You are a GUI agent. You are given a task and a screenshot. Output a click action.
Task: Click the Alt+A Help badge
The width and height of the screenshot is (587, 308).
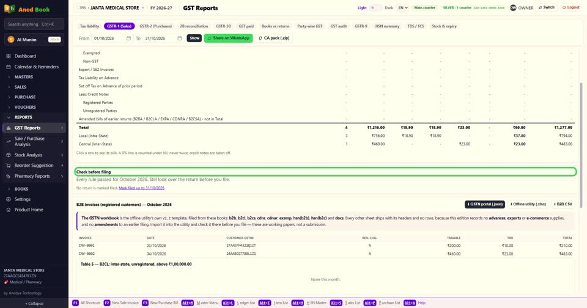click(410, 302)
